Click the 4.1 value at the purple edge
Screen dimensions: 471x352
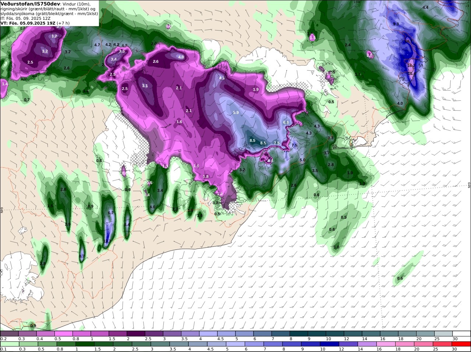(222, 78)
